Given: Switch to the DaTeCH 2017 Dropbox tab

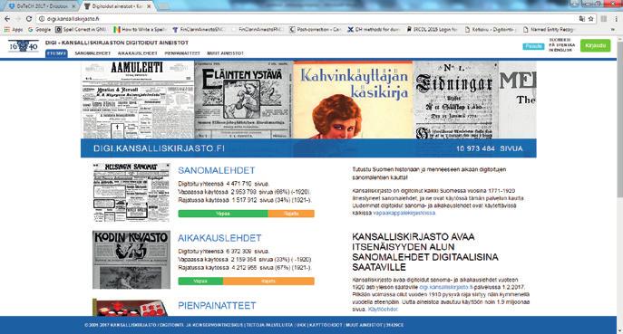Looking at the screenshot, I should (x=42, y=6).
